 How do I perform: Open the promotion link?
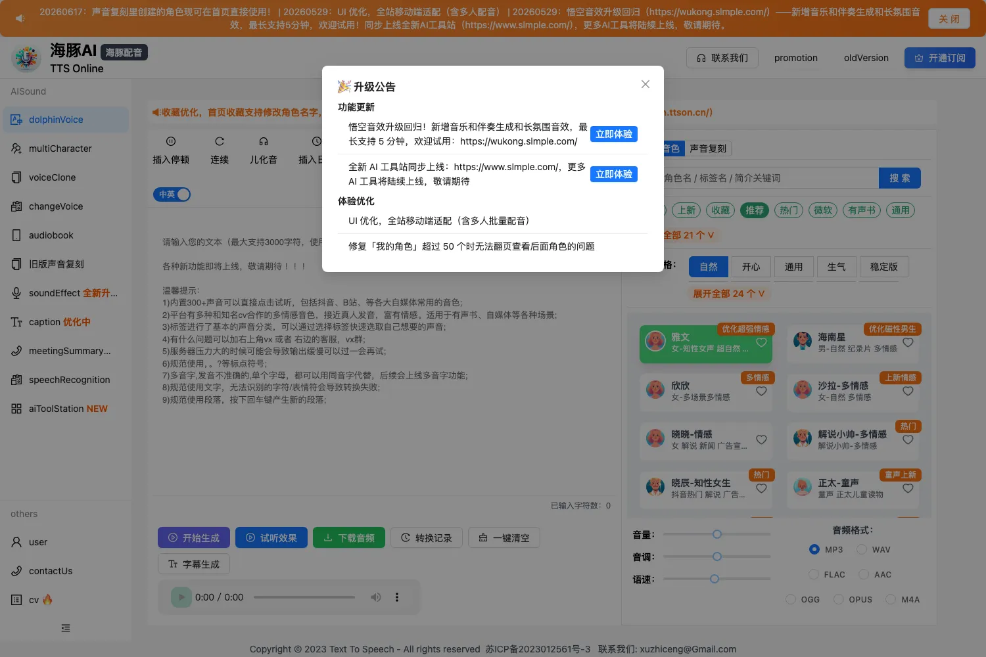796,58
